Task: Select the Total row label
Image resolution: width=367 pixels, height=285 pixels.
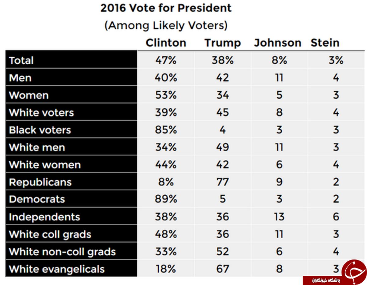Action: (21, 60)
